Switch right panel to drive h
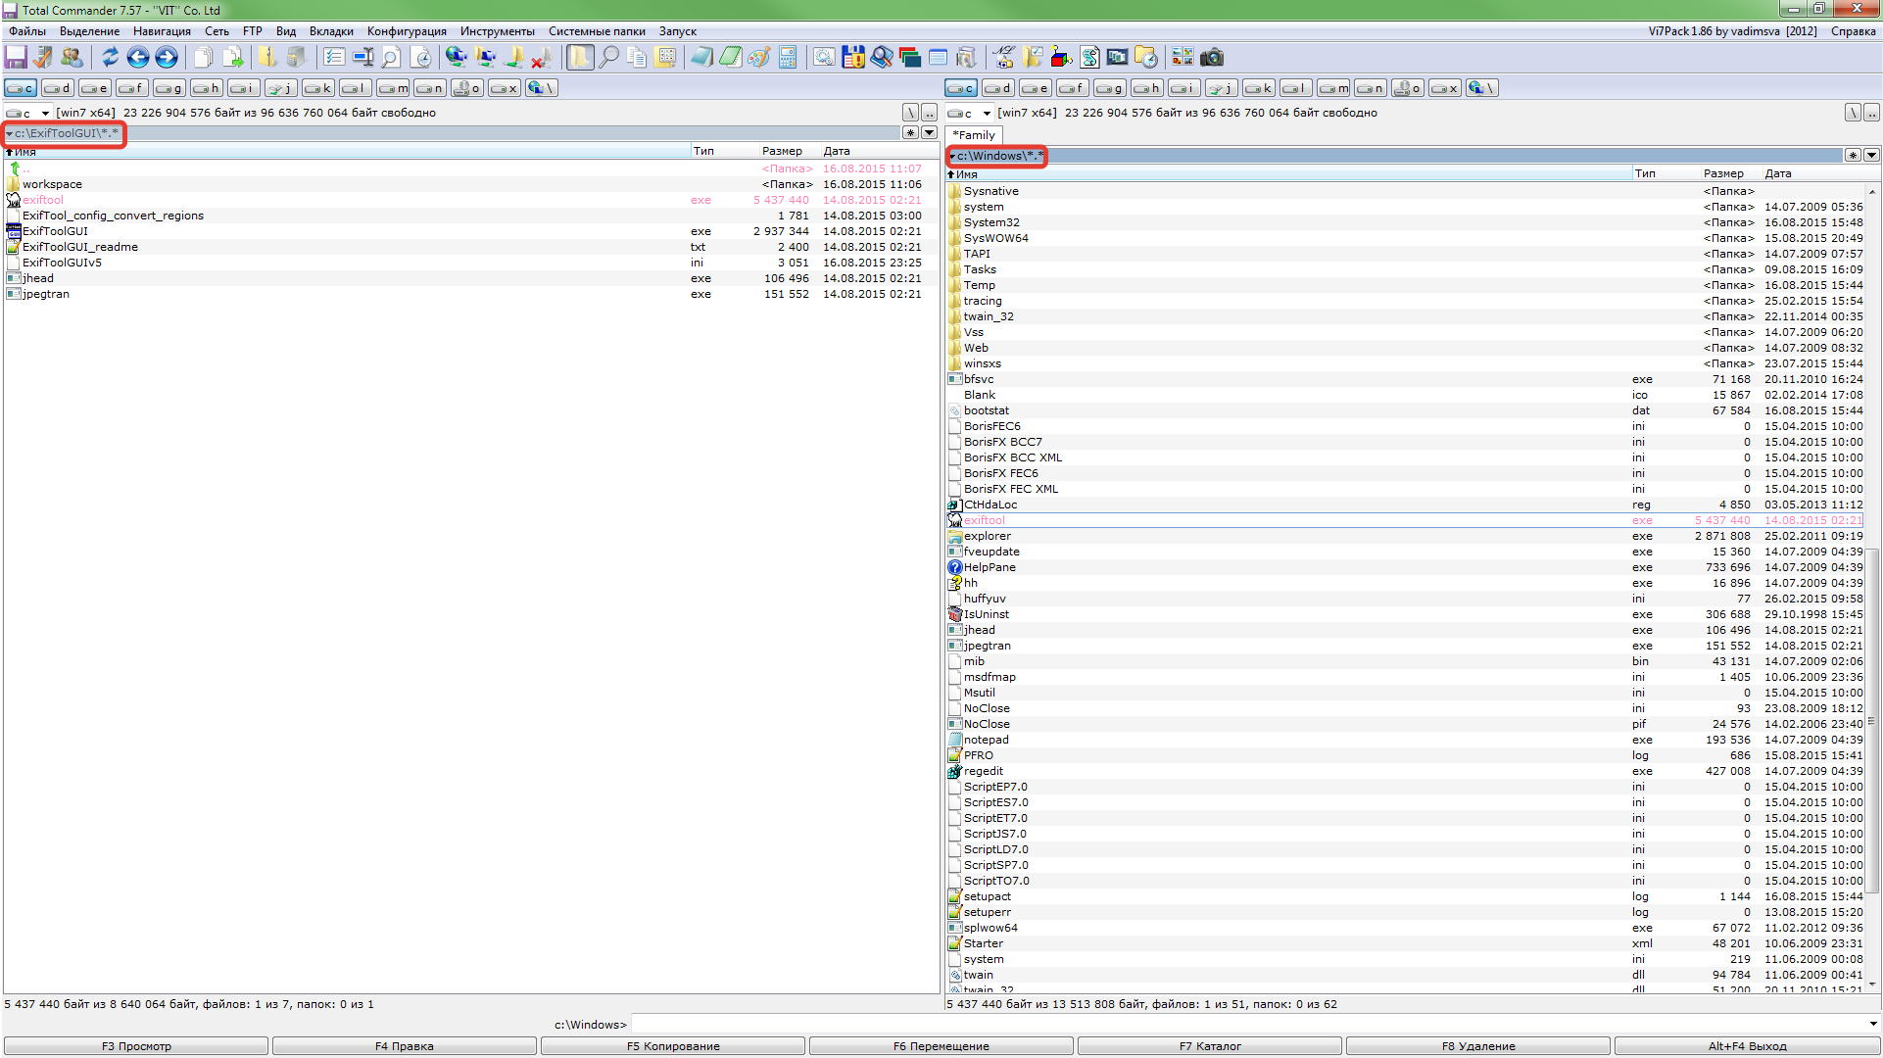The width and height of the screenshot is (1883, 1058). tap(1147, 88)
